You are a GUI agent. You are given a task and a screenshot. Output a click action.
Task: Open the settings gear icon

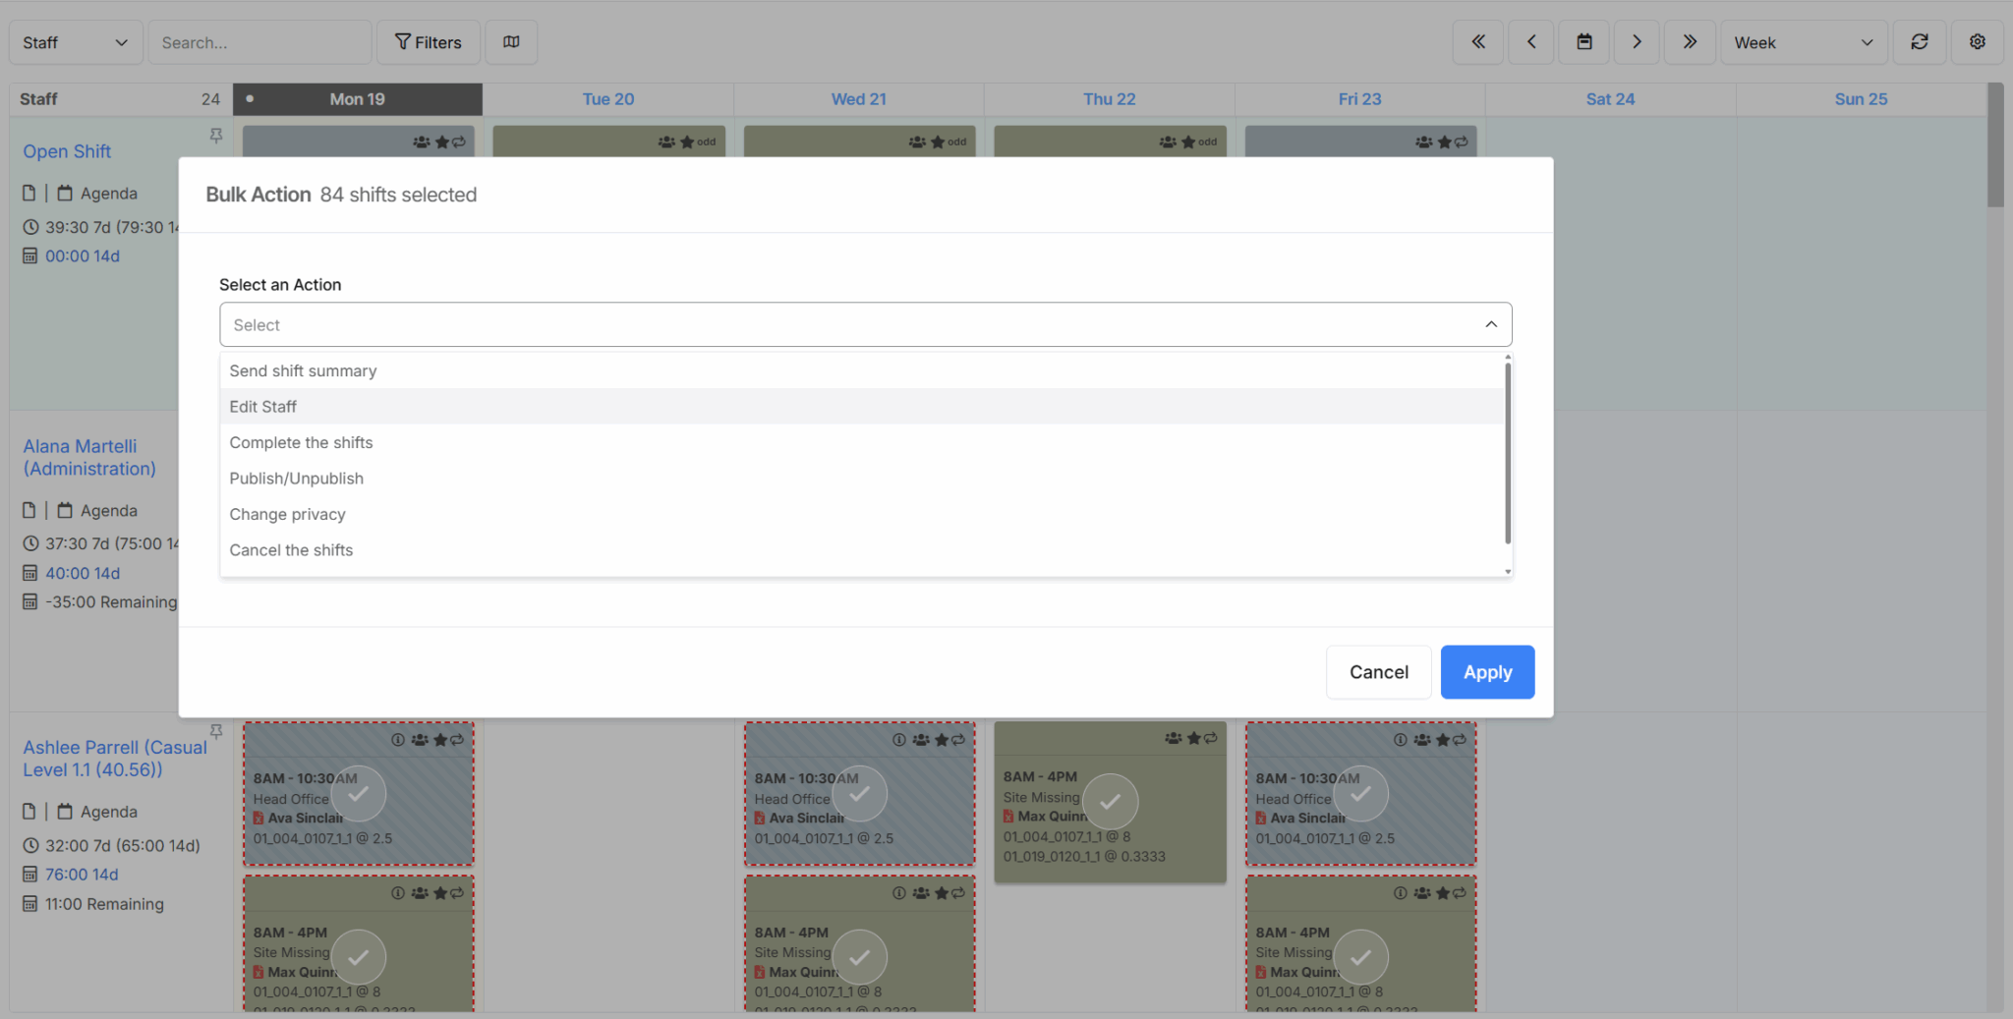tap(1978, 42)
